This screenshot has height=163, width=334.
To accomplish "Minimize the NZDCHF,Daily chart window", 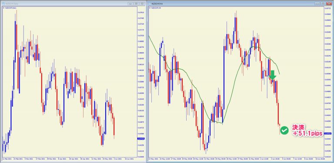I will (130, 3).
